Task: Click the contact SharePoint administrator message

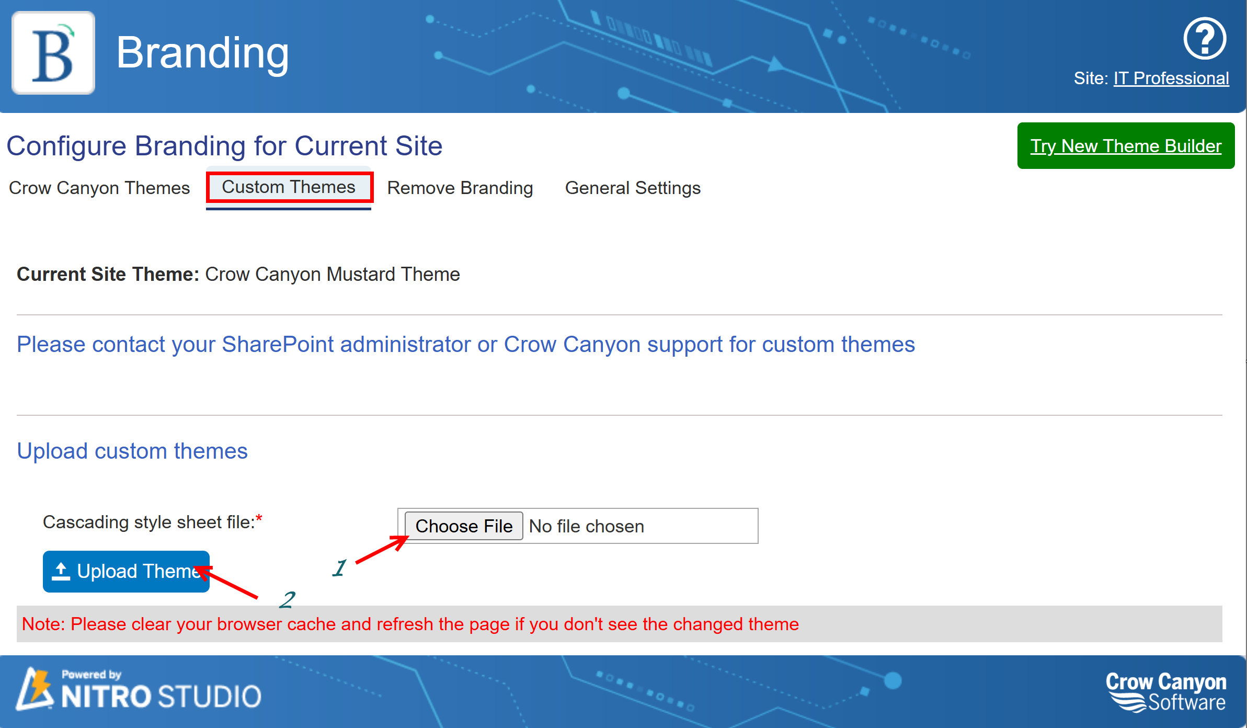Action: (x=466, y=345)
